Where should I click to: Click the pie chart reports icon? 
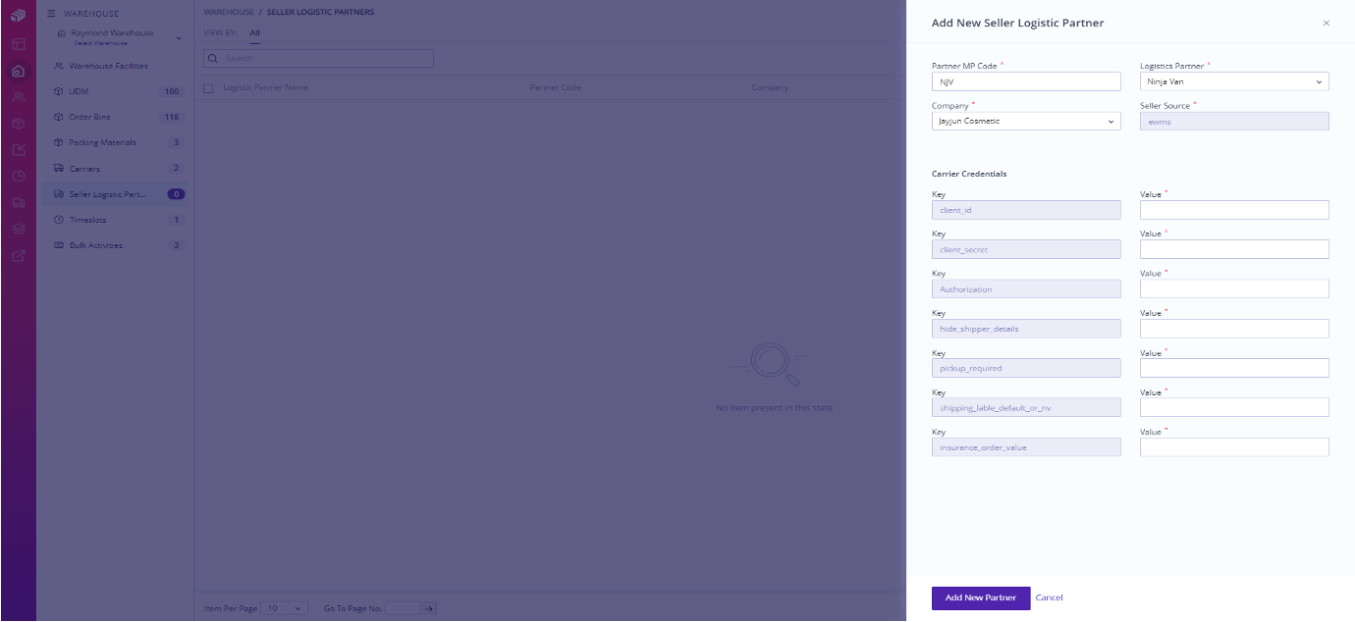18,177
